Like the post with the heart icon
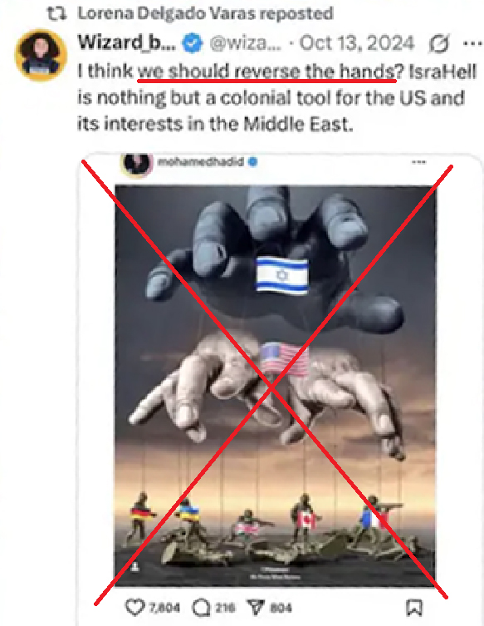The height and width of the screenshot is (626, 484). [134, 608]
